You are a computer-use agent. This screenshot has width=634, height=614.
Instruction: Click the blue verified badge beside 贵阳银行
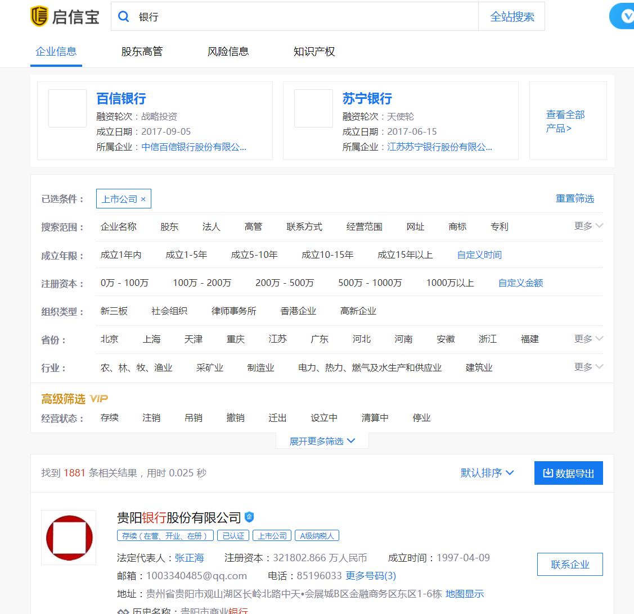(x=249, y=517)
